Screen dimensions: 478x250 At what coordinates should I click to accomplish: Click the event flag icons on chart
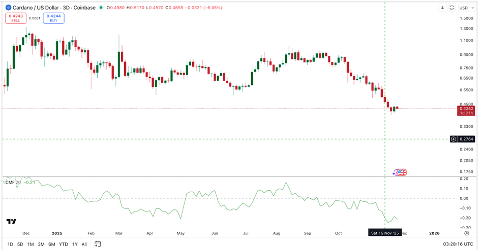coord(401,172)
